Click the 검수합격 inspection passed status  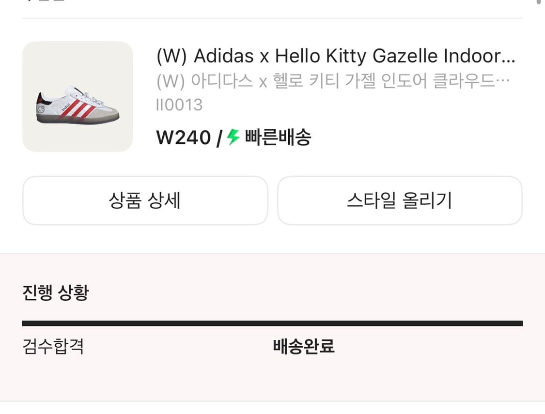click(x=52, y=347)
